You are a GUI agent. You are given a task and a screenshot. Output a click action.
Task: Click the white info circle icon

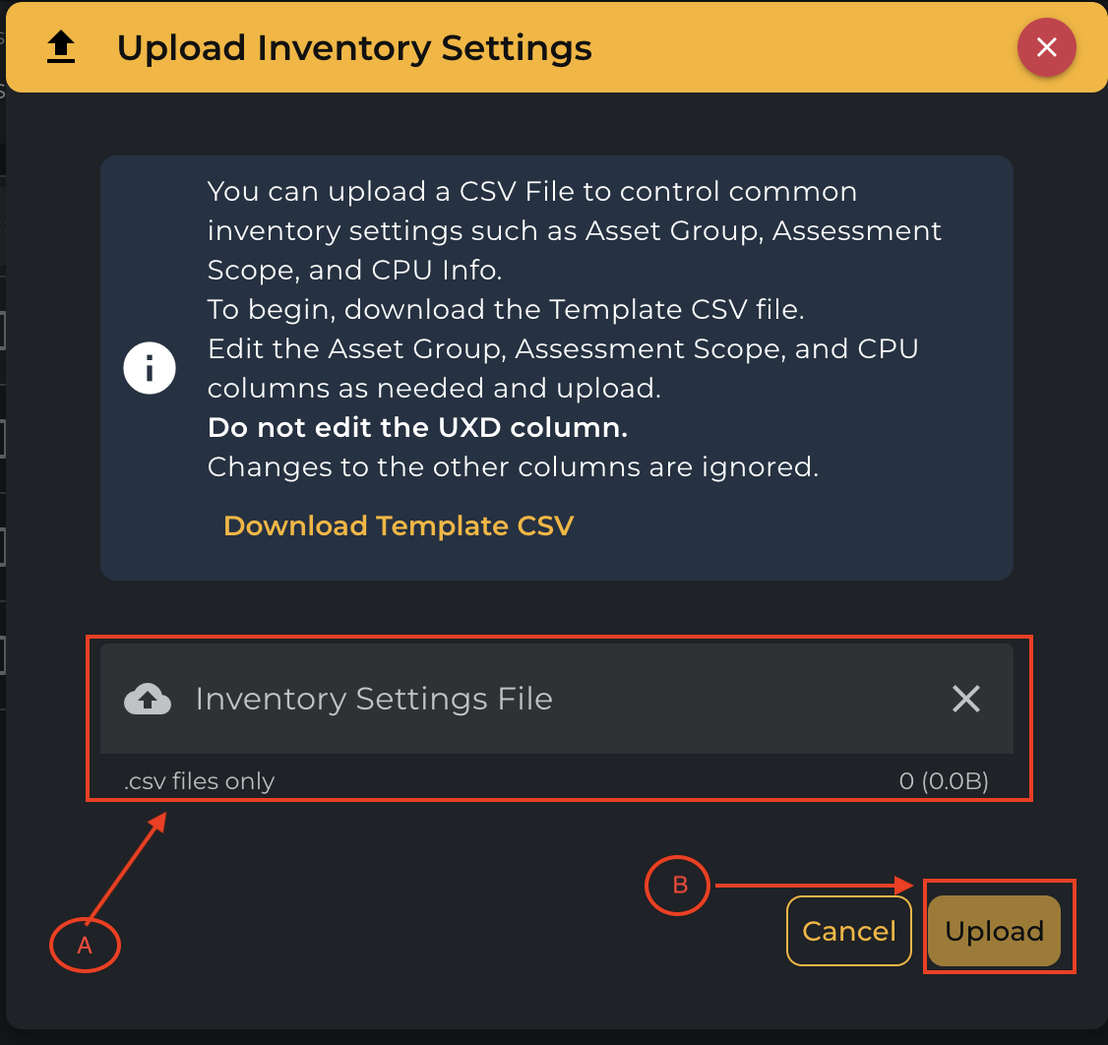tap(150, 369)
